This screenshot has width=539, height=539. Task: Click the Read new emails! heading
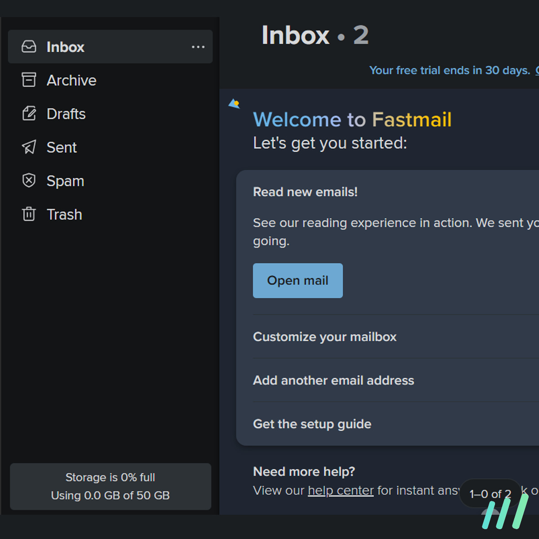pos(305,192)
